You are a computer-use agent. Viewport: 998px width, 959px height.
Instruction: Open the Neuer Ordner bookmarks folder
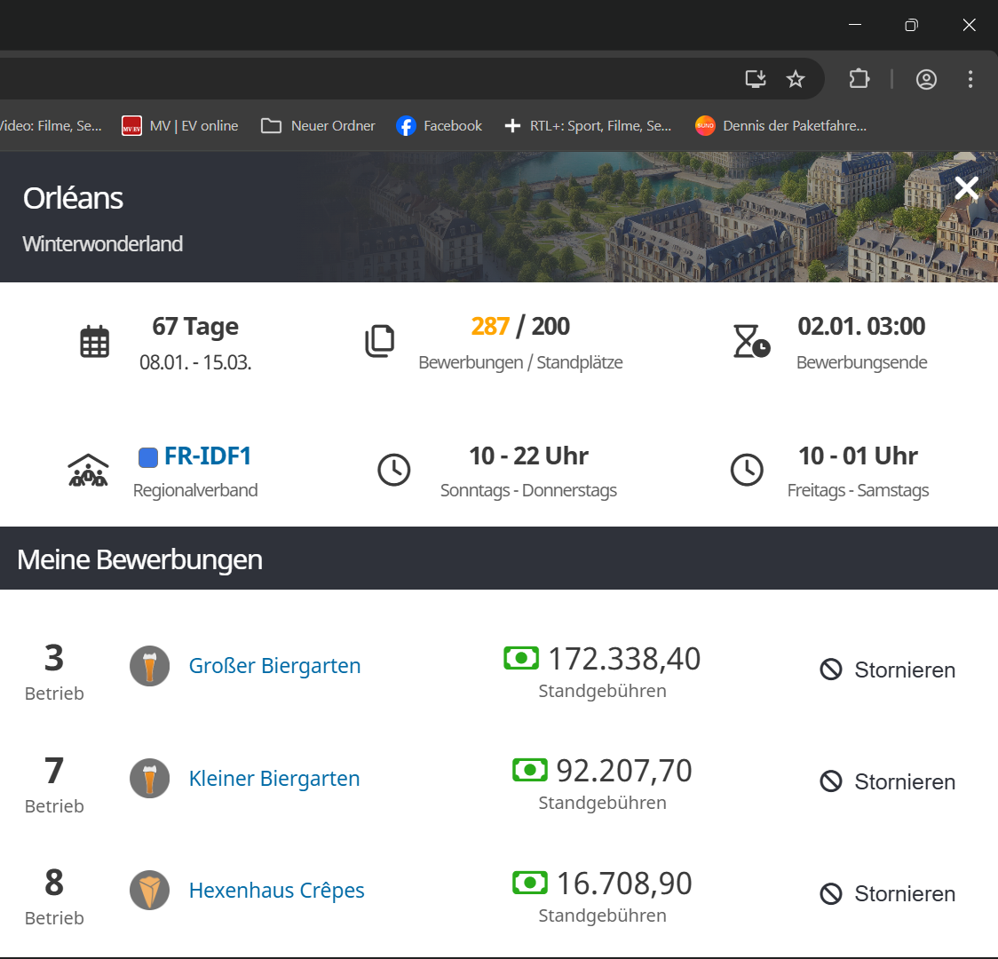click(x=319, y=126)
